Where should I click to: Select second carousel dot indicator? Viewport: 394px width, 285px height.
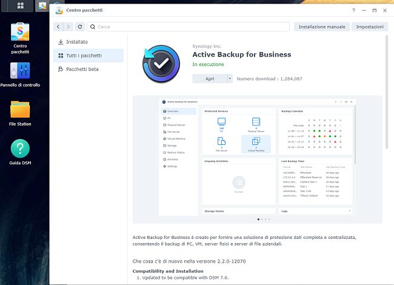coord(262,220)
